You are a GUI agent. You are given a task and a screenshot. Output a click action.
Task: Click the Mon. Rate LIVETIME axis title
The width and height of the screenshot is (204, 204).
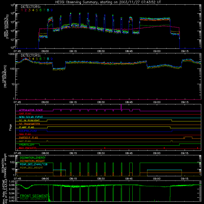click(x=5, y=192)
